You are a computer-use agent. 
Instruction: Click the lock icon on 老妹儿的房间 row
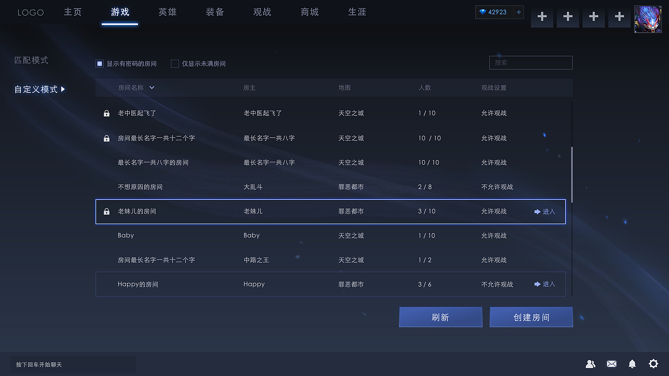pyautogui.click(x=107, y=211)
